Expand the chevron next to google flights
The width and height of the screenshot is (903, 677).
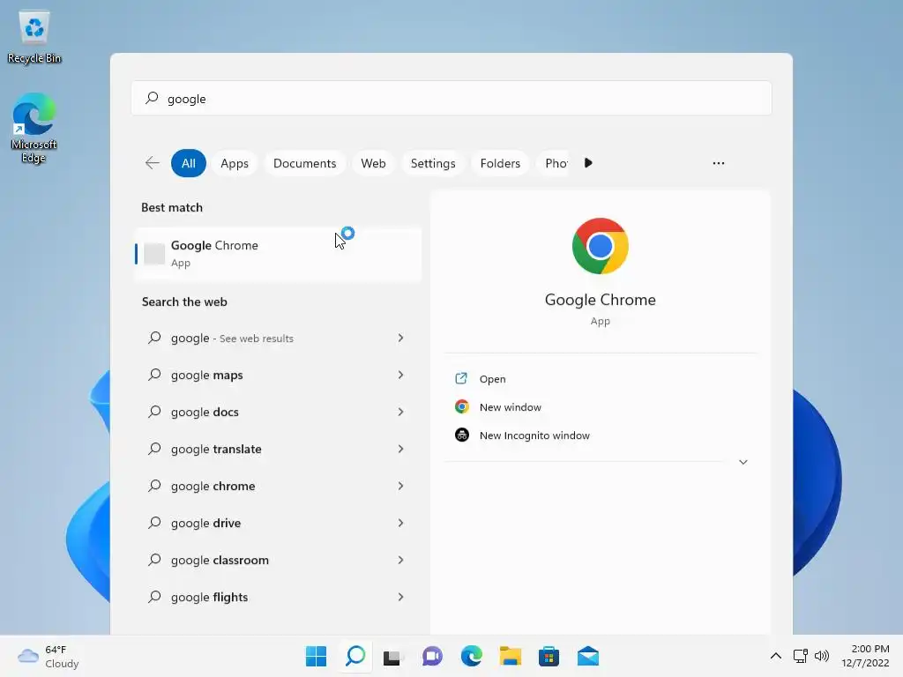point(401,597)
